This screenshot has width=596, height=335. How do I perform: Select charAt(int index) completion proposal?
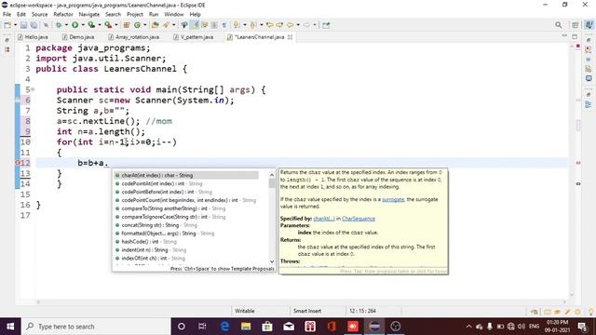point(186,175)
